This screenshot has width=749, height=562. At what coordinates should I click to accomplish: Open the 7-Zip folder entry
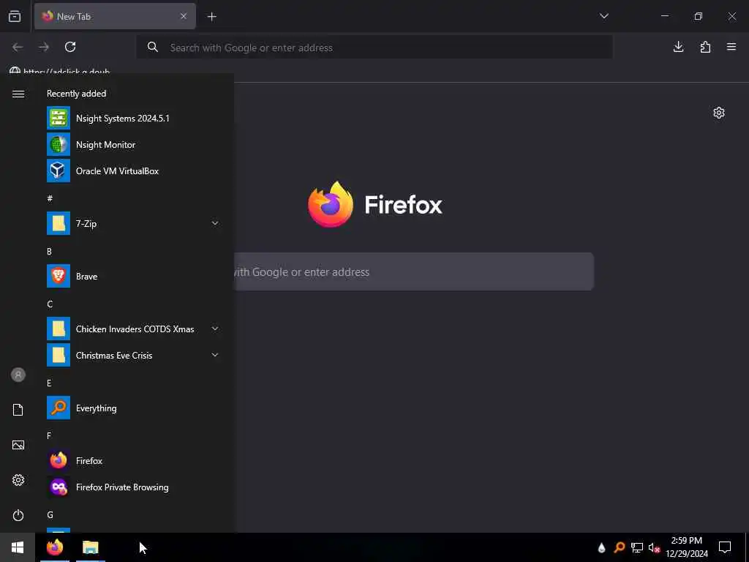pos(134,223)
